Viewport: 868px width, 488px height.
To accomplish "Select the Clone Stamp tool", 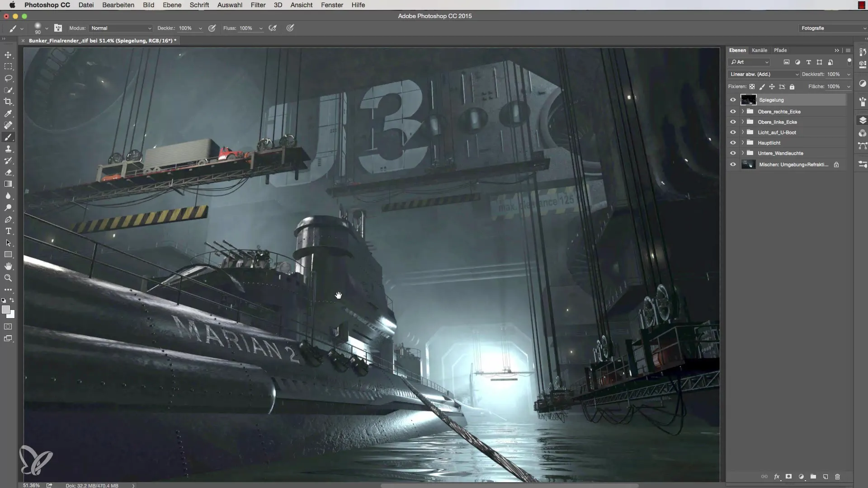I will click(8, 149).
